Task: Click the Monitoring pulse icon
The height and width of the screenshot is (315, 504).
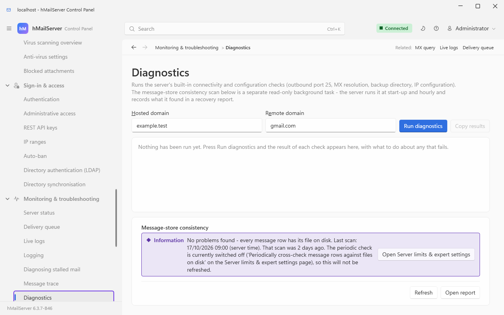Action: tap(17, 199)
